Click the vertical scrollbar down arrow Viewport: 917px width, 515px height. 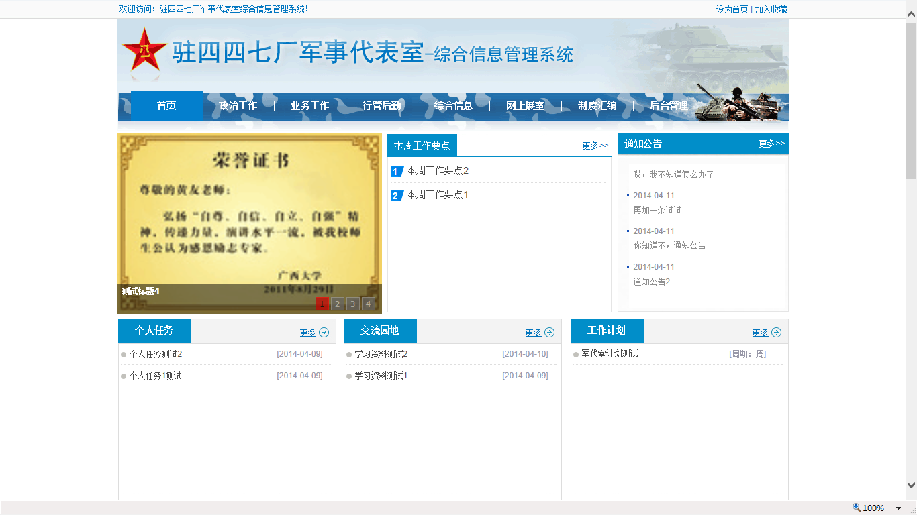tap(911, 485)
